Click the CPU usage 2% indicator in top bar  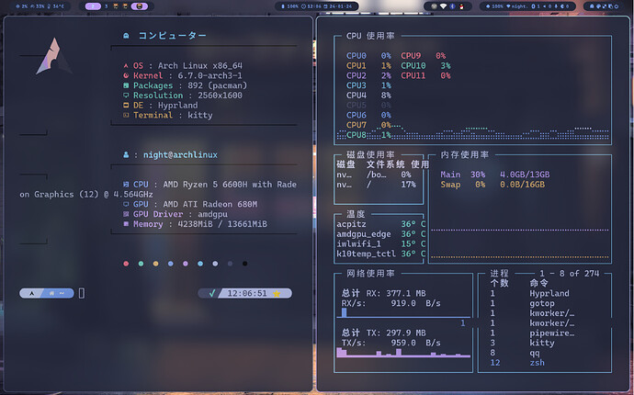22,6
